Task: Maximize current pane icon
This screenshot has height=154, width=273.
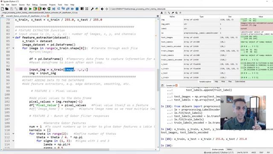Action: pyautogui.click(x=82, y=9)
